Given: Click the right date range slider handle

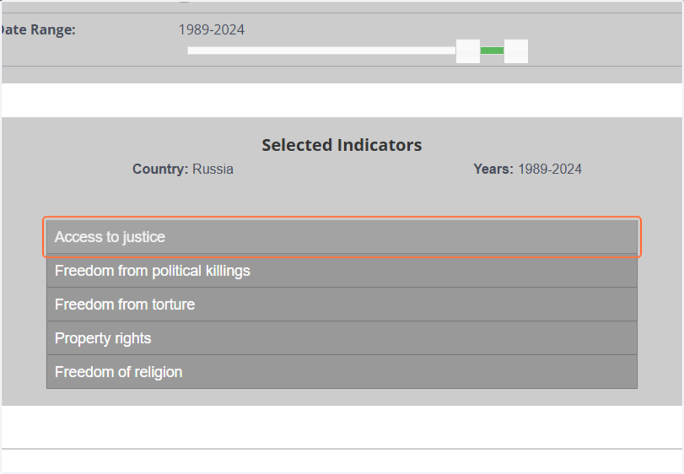Looking at the screenshot, I should click(516, 51).
